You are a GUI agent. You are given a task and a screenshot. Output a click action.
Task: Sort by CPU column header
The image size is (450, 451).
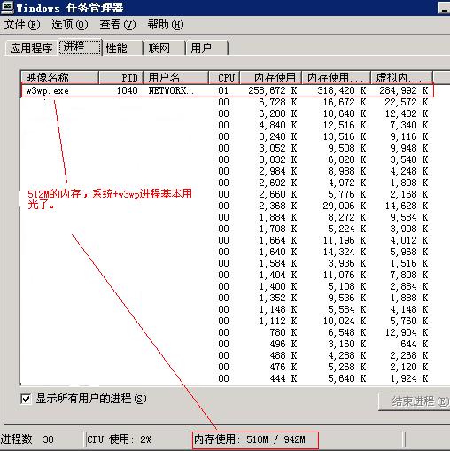point(225,77)
